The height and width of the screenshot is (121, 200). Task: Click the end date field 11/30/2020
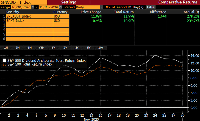49,7
